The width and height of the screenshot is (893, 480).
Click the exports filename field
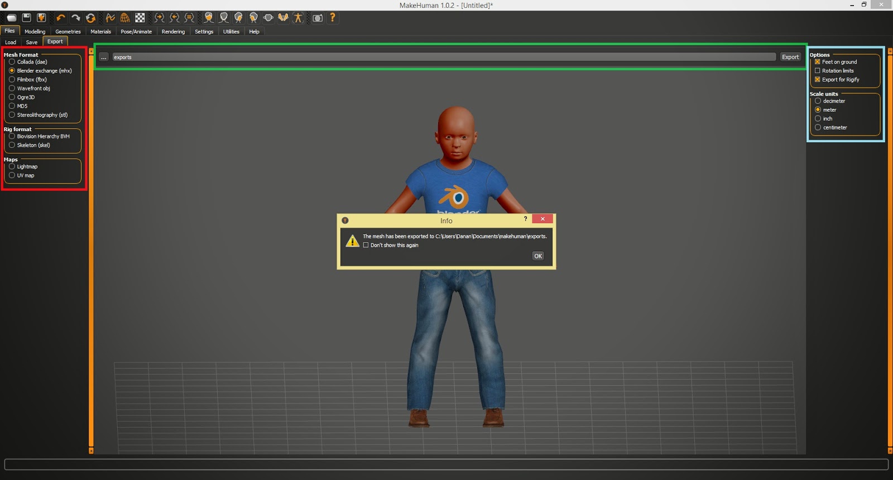click(x=444, y=57)
